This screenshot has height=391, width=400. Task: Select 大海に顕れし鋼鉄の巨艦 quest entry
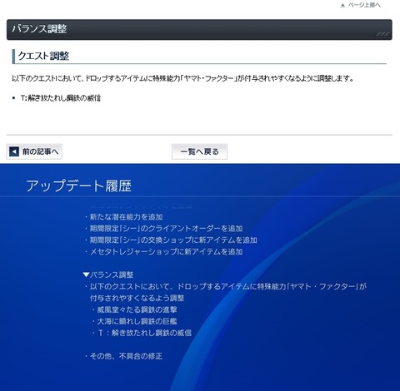click(x=137, y=321)
